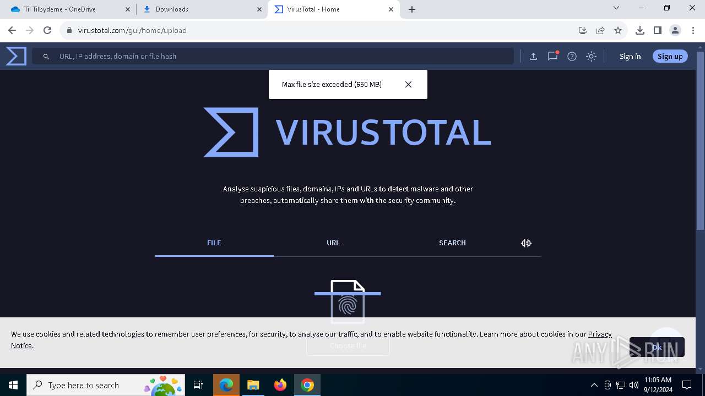
Task: Toggle Chrome side panel icon
Action: tap(658, 30)
